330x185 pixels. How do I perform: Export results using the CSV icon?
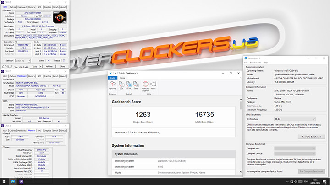pyautogui.click(x=121, y=84)
